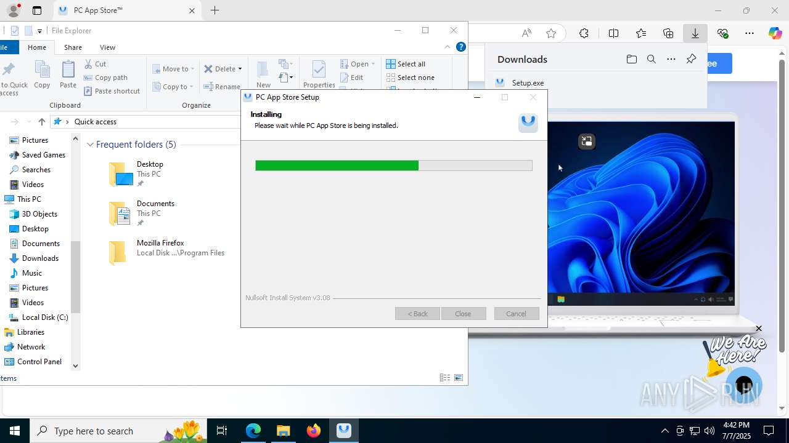The height and width of the screenshot is (443, 789).
Task: Open Edge tab actions menu icon
Action: (37, 10)
